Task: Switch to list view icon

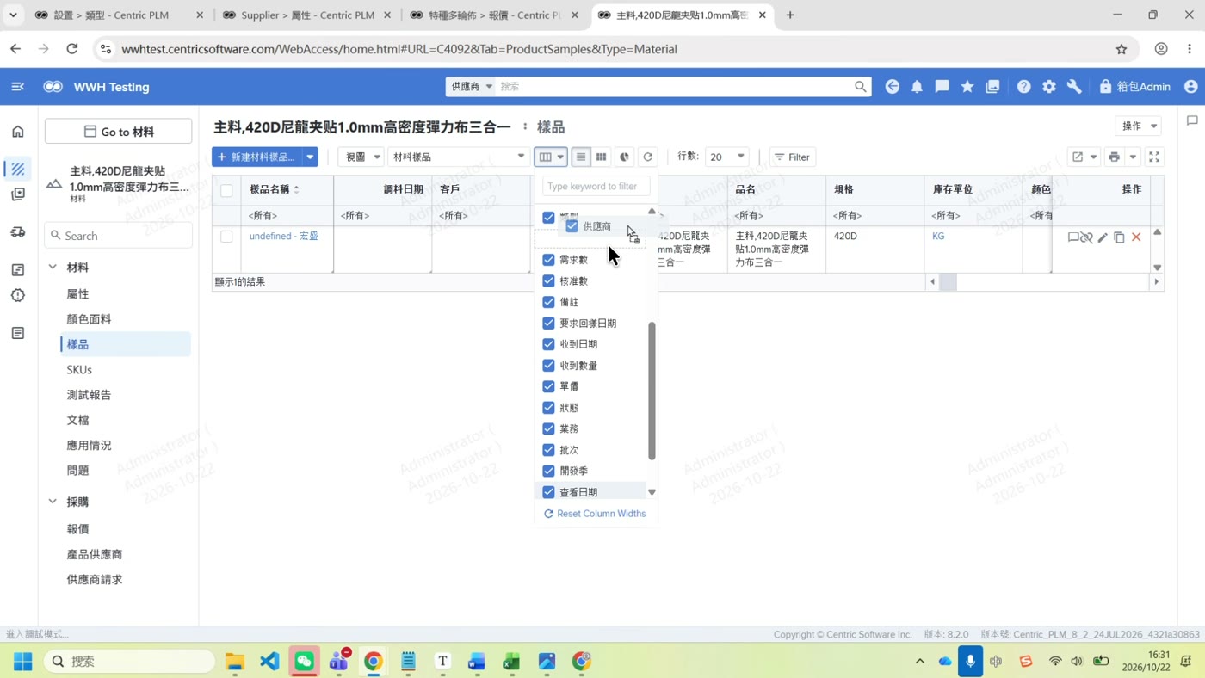Action: tap(581, 157)
